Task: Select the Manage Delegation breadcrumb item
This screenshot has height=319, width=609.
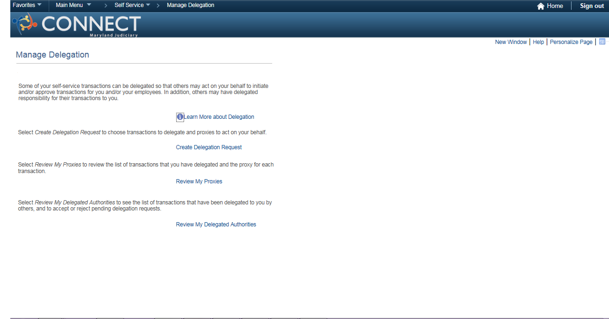Action: (190, 5)
